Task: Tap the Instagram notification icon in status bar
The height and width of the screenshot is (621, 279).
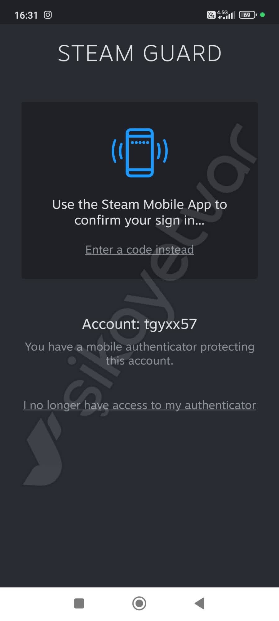Action: [x=48, y=15]
